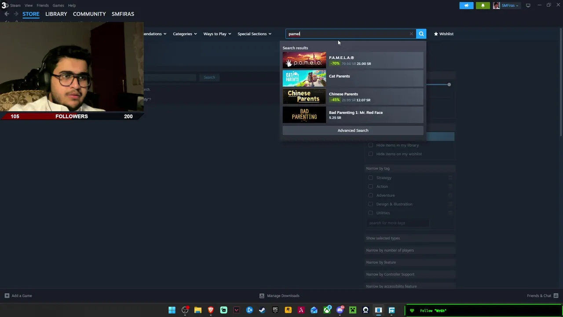Open the green notifications bell

tap(483, 5)
